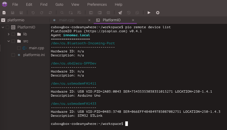This screenshot has width=227, height=130.
Task: Click the find and replace toolbar icon
Action: point(71,13)
